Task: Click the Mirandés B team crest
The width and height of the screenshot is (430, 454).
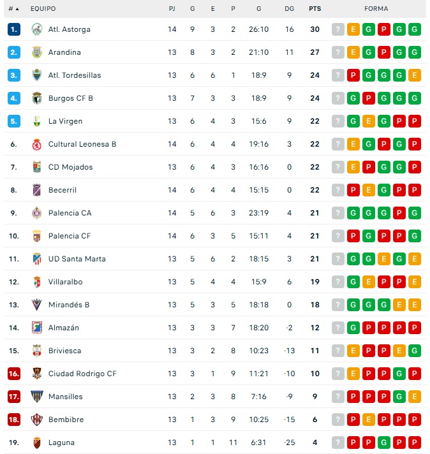Action: click(36, 305)
